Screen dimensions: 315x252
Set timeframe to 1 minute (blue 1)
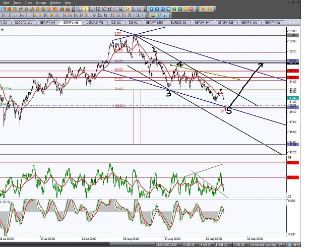click(x=152, y=9)
